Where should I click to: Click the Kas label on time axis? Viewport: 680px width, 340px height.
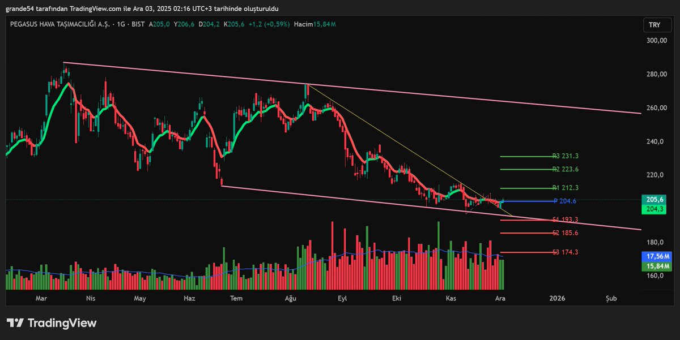pos(451,298)
